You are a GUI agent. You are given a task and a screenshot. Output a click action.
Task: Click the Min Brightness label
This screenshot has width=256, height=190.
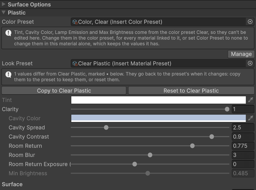(x=28, y=173)
